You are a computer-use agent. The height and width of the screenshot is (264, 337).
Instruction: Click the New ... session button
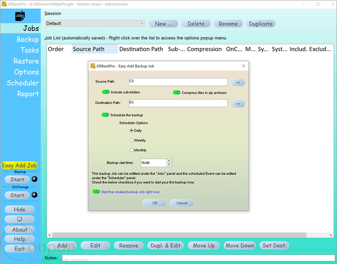[163, 24]
